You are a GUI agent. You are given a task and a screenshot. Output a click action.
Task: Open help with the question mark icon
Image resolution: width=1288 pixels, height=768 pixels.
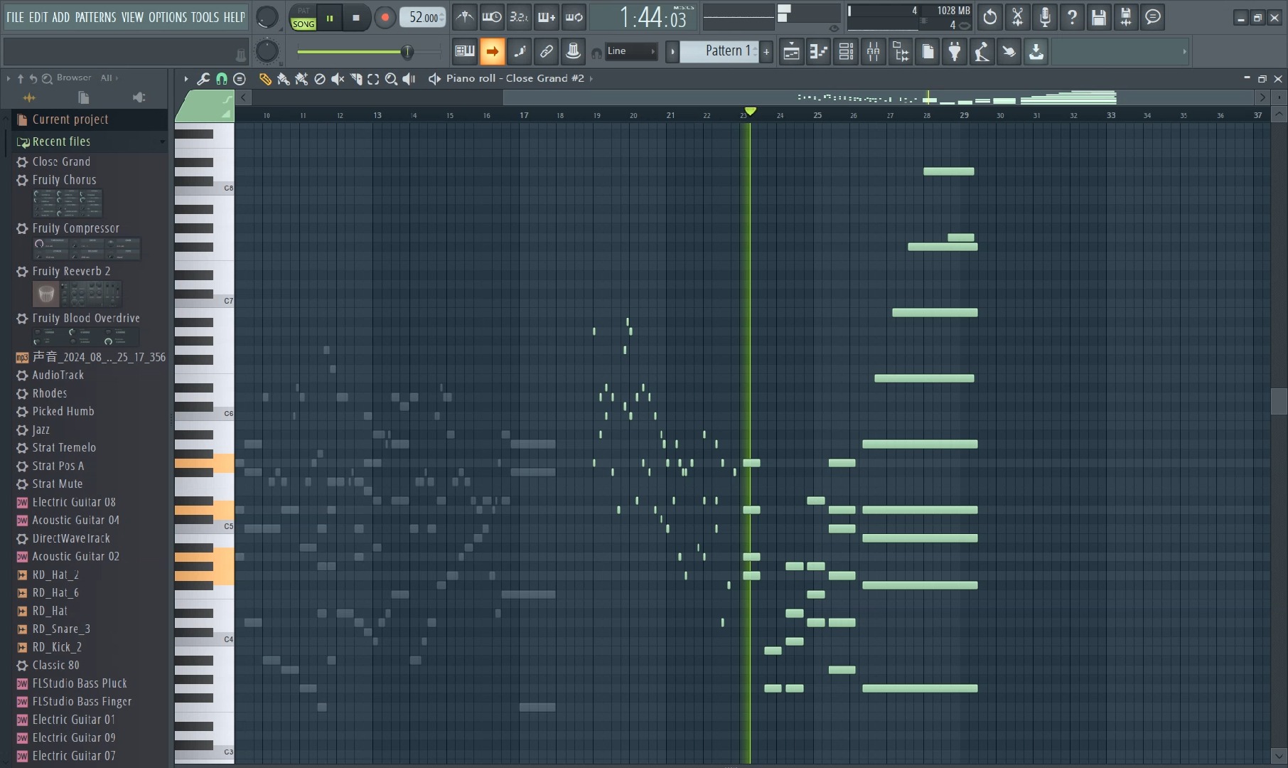(1072, 17)
